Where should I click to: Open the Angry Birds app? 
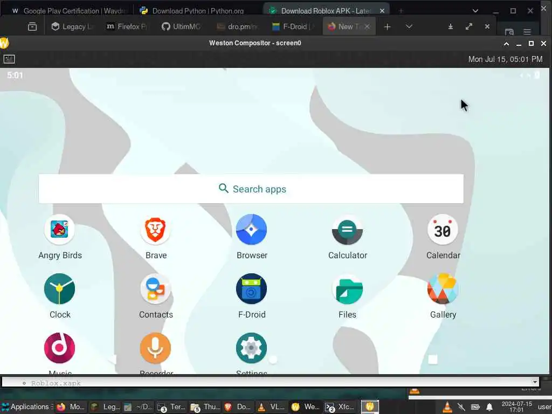pos(59,230)
